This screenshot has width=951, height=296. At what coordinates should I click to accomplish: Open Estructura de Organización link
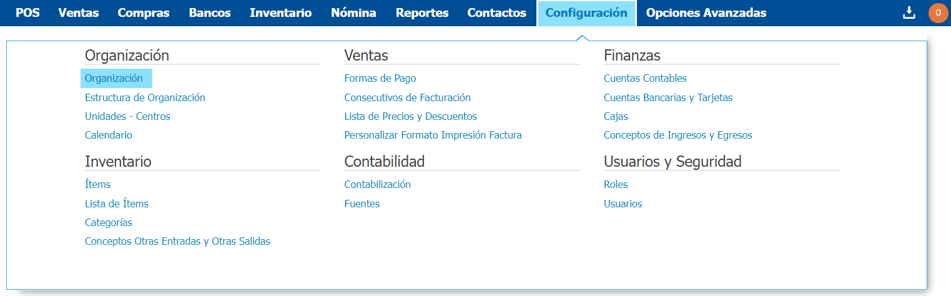pos(145,97)
